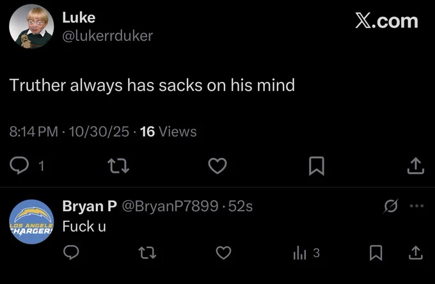Share Luke's tweet via share icon

click(x=416, y=166)
